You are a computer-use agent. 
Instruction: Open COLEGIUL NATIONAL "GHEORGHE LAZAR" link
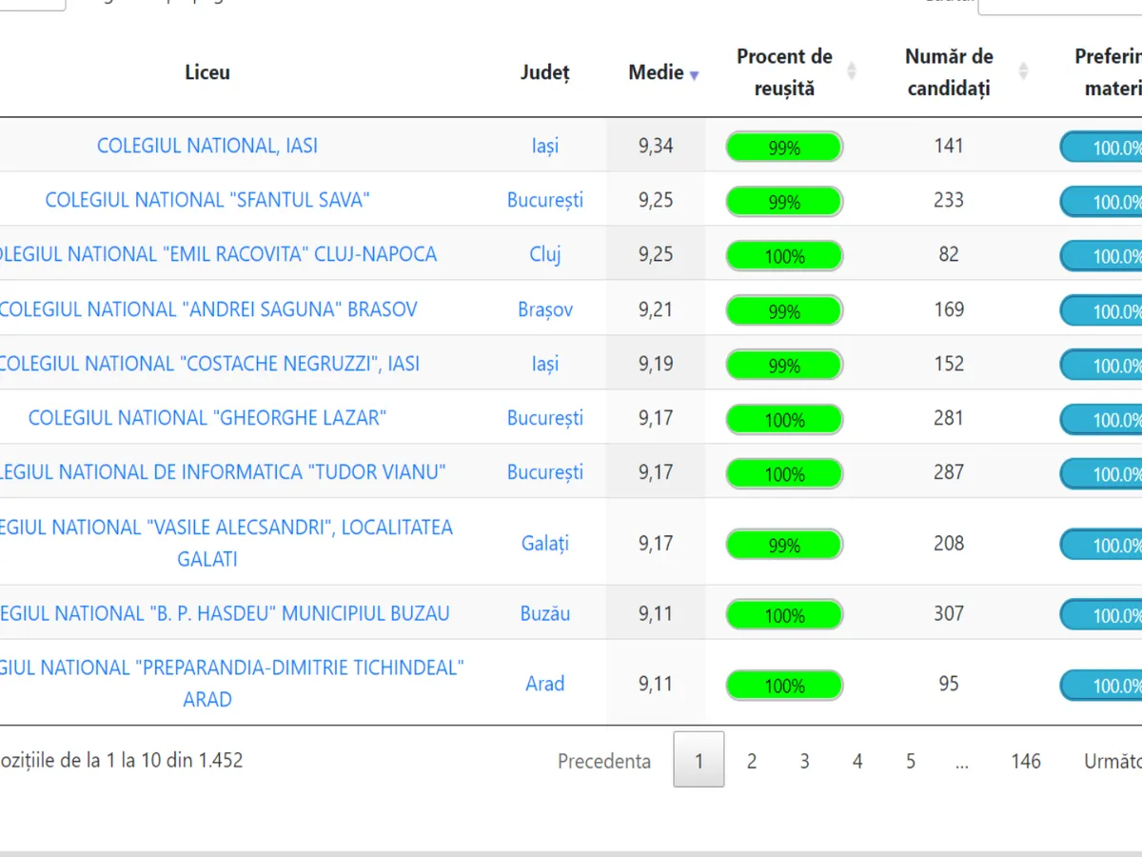207,418
